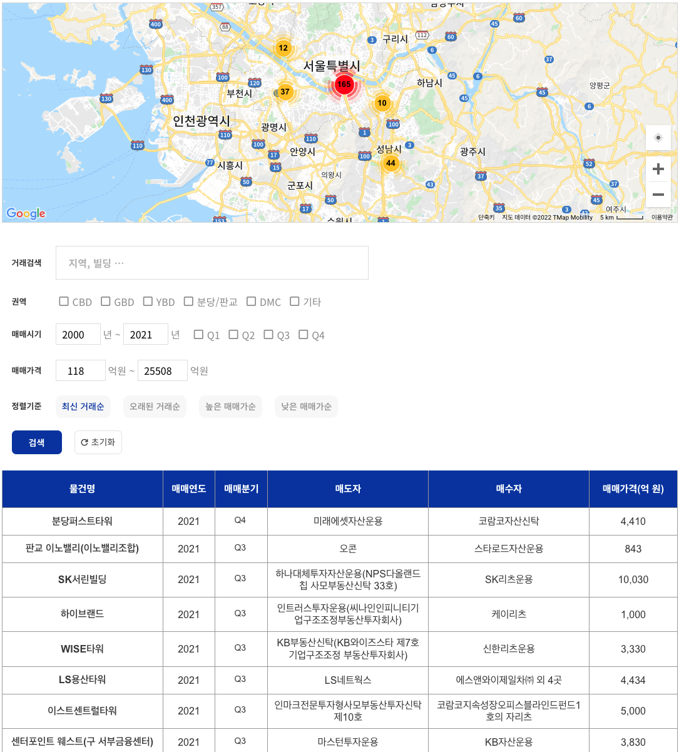Select the LS용산타워 property name
The image size is (679, 752).
coord(83,679)
